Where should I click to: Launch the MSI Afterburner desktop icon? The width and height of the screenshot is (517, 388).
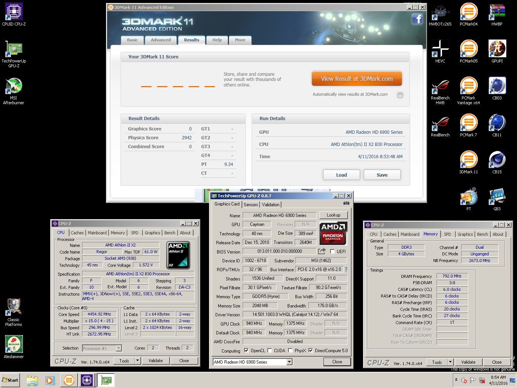click(x=14, y=91)
